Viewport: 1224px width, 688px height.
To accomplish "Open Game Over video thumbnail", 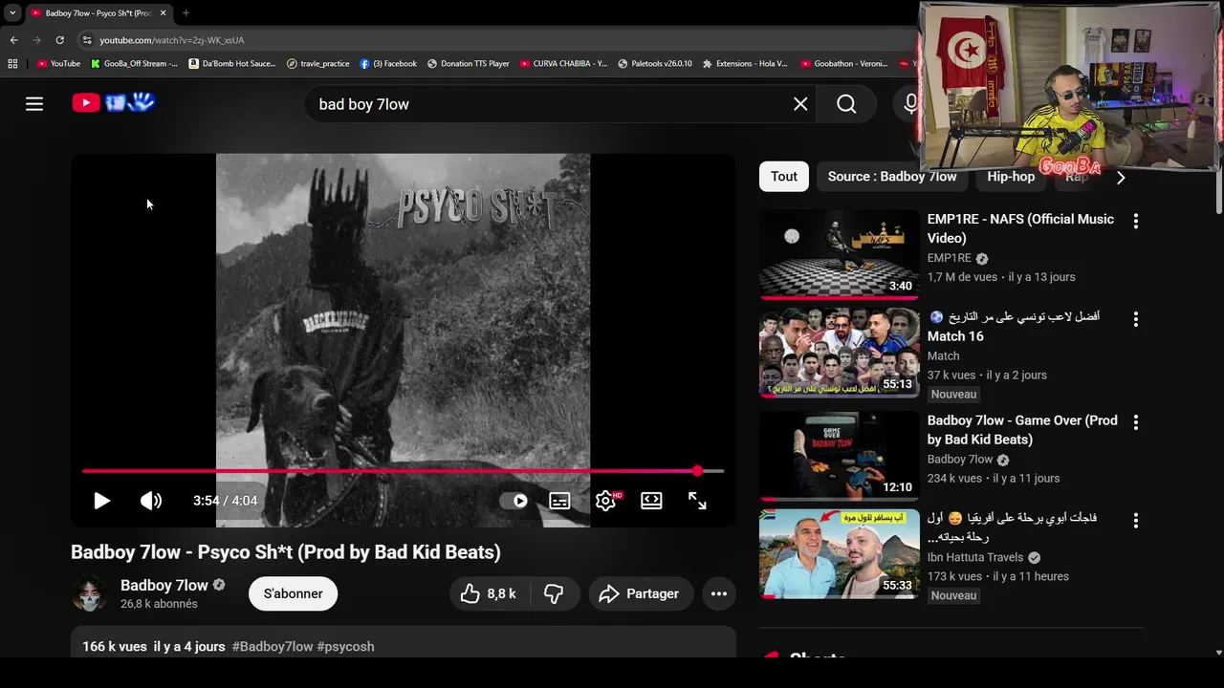I will click(840, 456).
